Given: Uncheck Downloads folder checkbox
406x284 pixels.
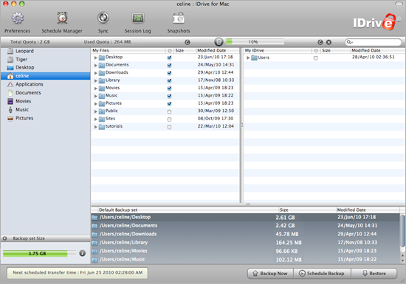Looking at the screenshot, I should [x=169, y=73].
